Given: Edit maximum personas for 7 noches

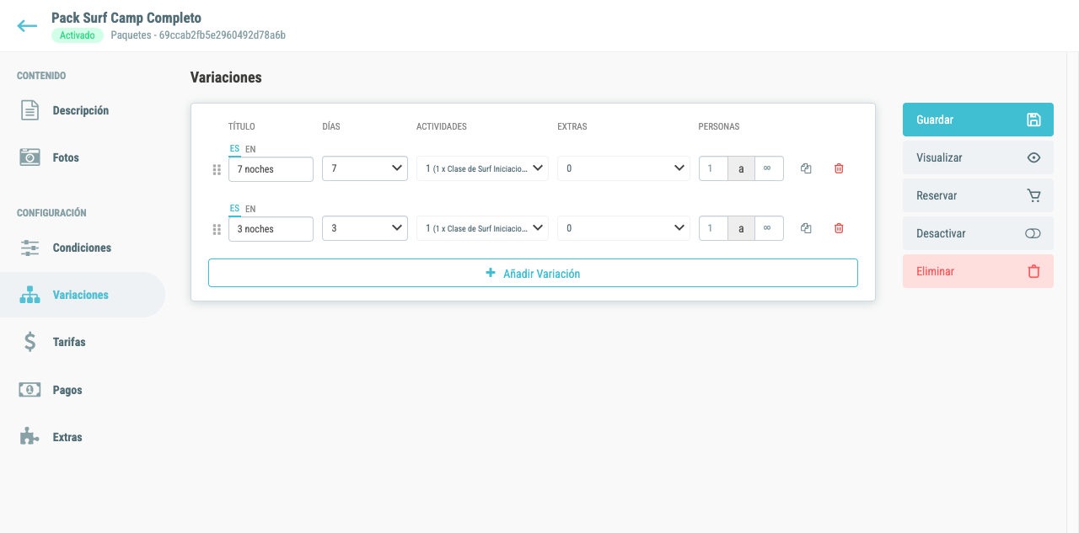Looking at the screenshot, I should [x=769, y=168].
